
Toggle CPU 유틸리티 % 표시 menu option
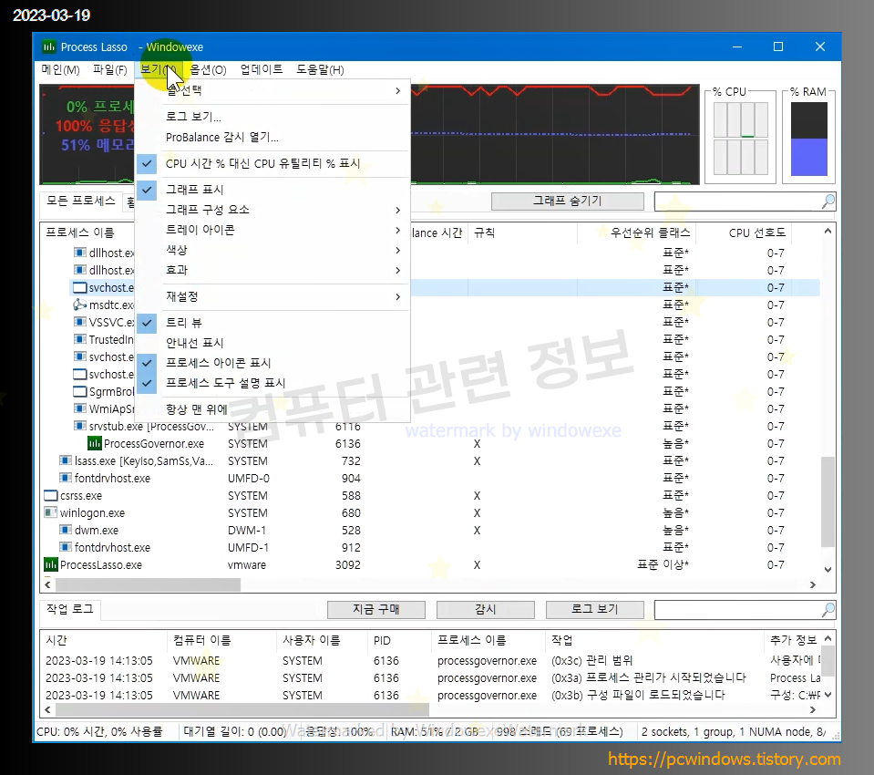click(x=273, y=163)
